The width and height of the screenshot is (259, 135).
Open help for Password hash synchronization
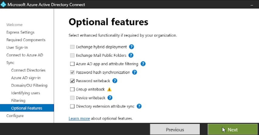(x=134, y=72)
